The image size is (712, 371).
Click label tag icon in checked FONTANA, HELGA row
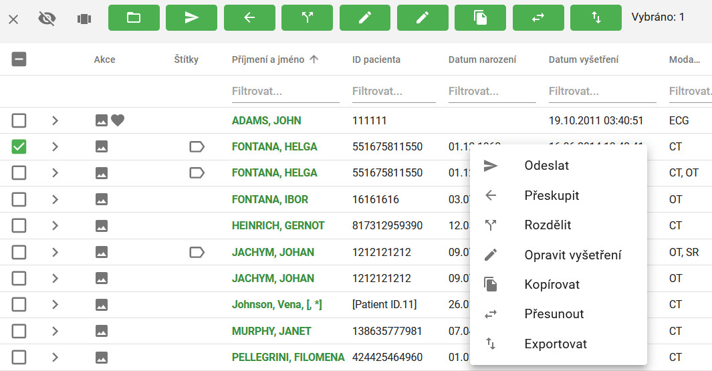point(197,146)
